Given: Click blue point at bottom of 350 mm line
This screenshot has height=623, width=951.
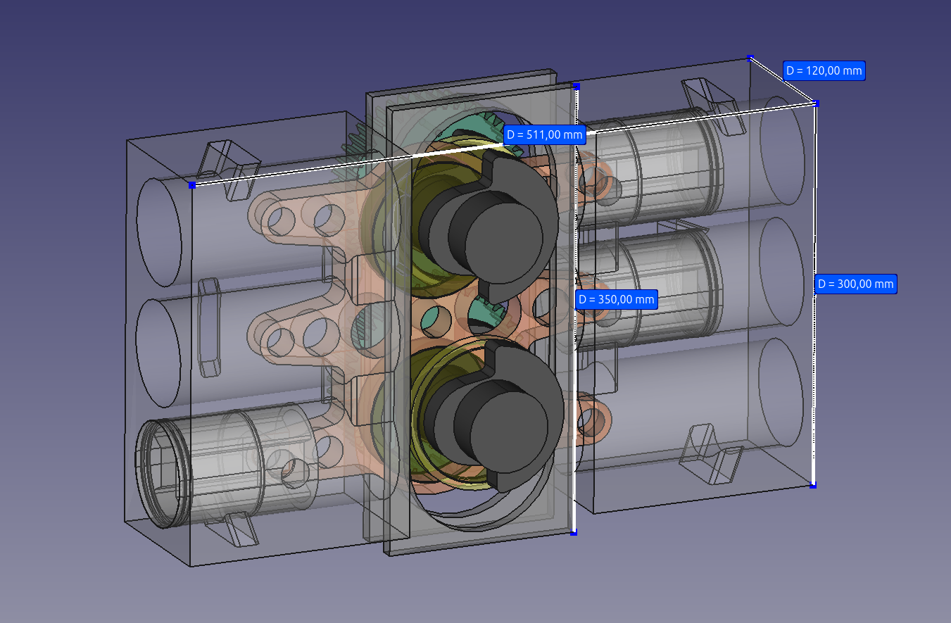Looking at the screenshot, I should pos(574,533).
